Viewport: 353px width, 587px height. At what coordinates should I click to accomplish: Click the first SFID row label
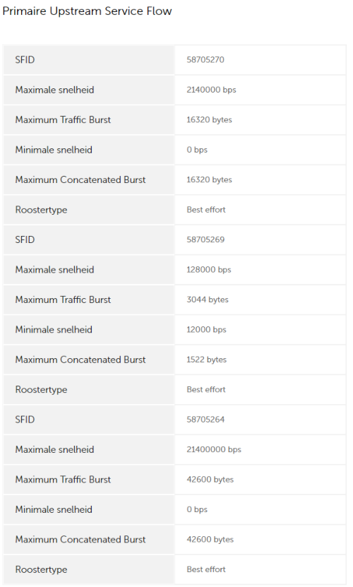pos(25,60)
